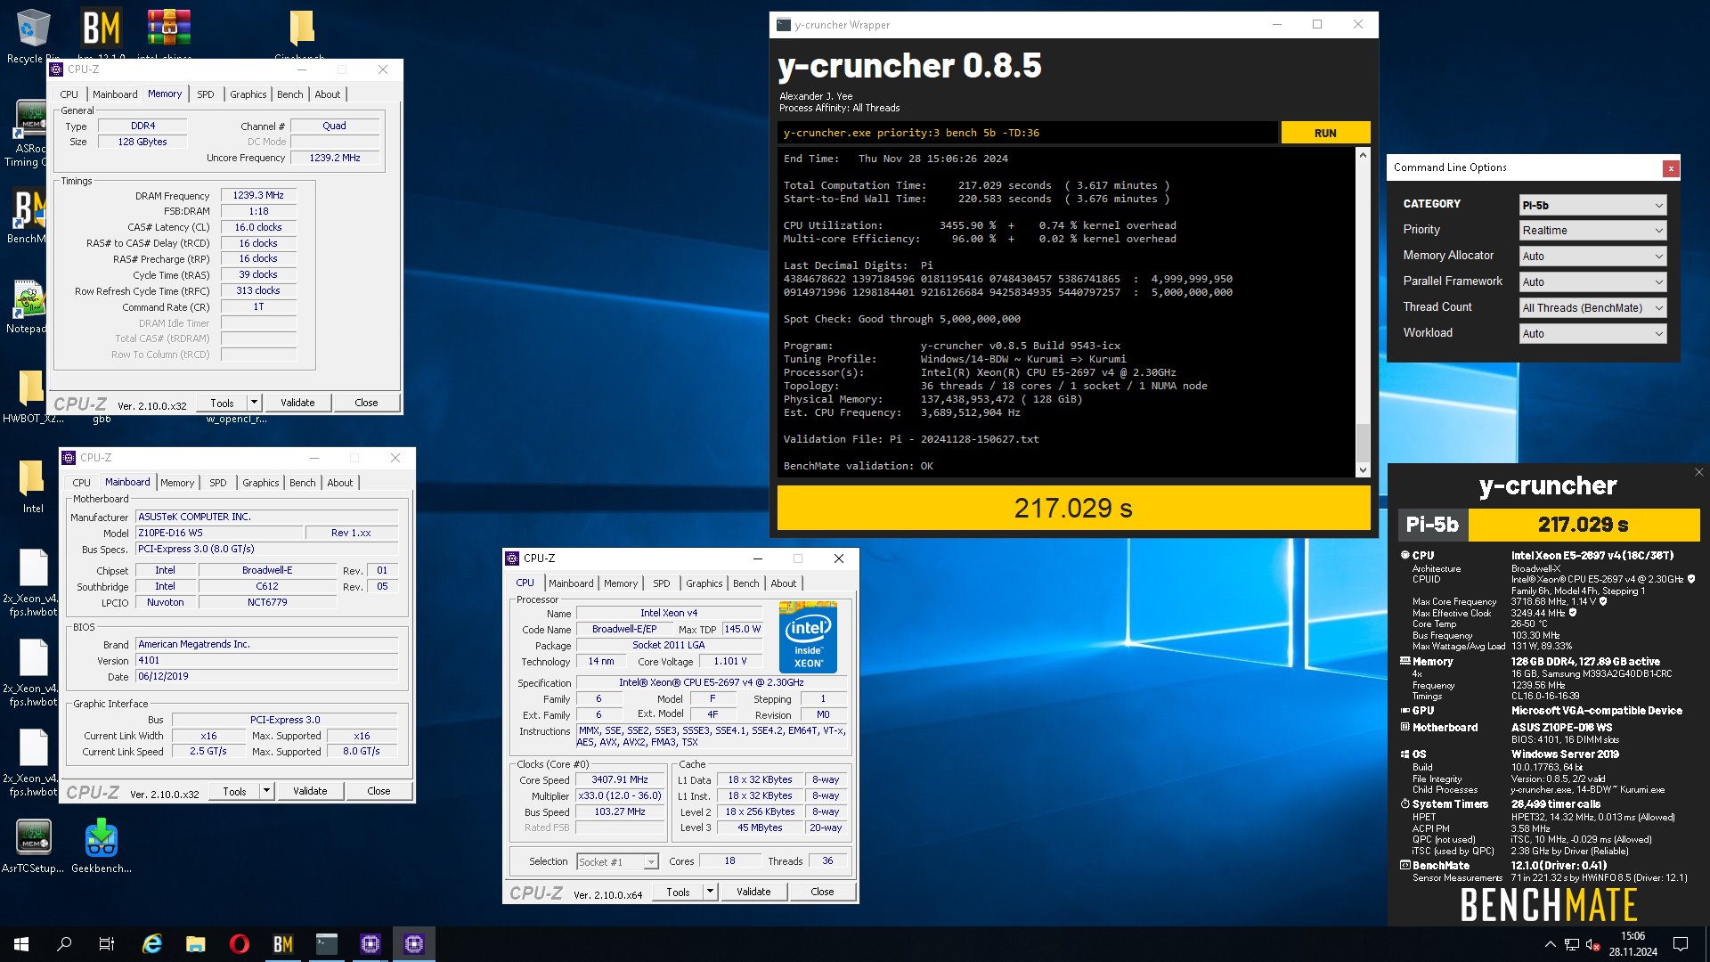Open the Parallel Framework dropdown

pos(1592,281)
